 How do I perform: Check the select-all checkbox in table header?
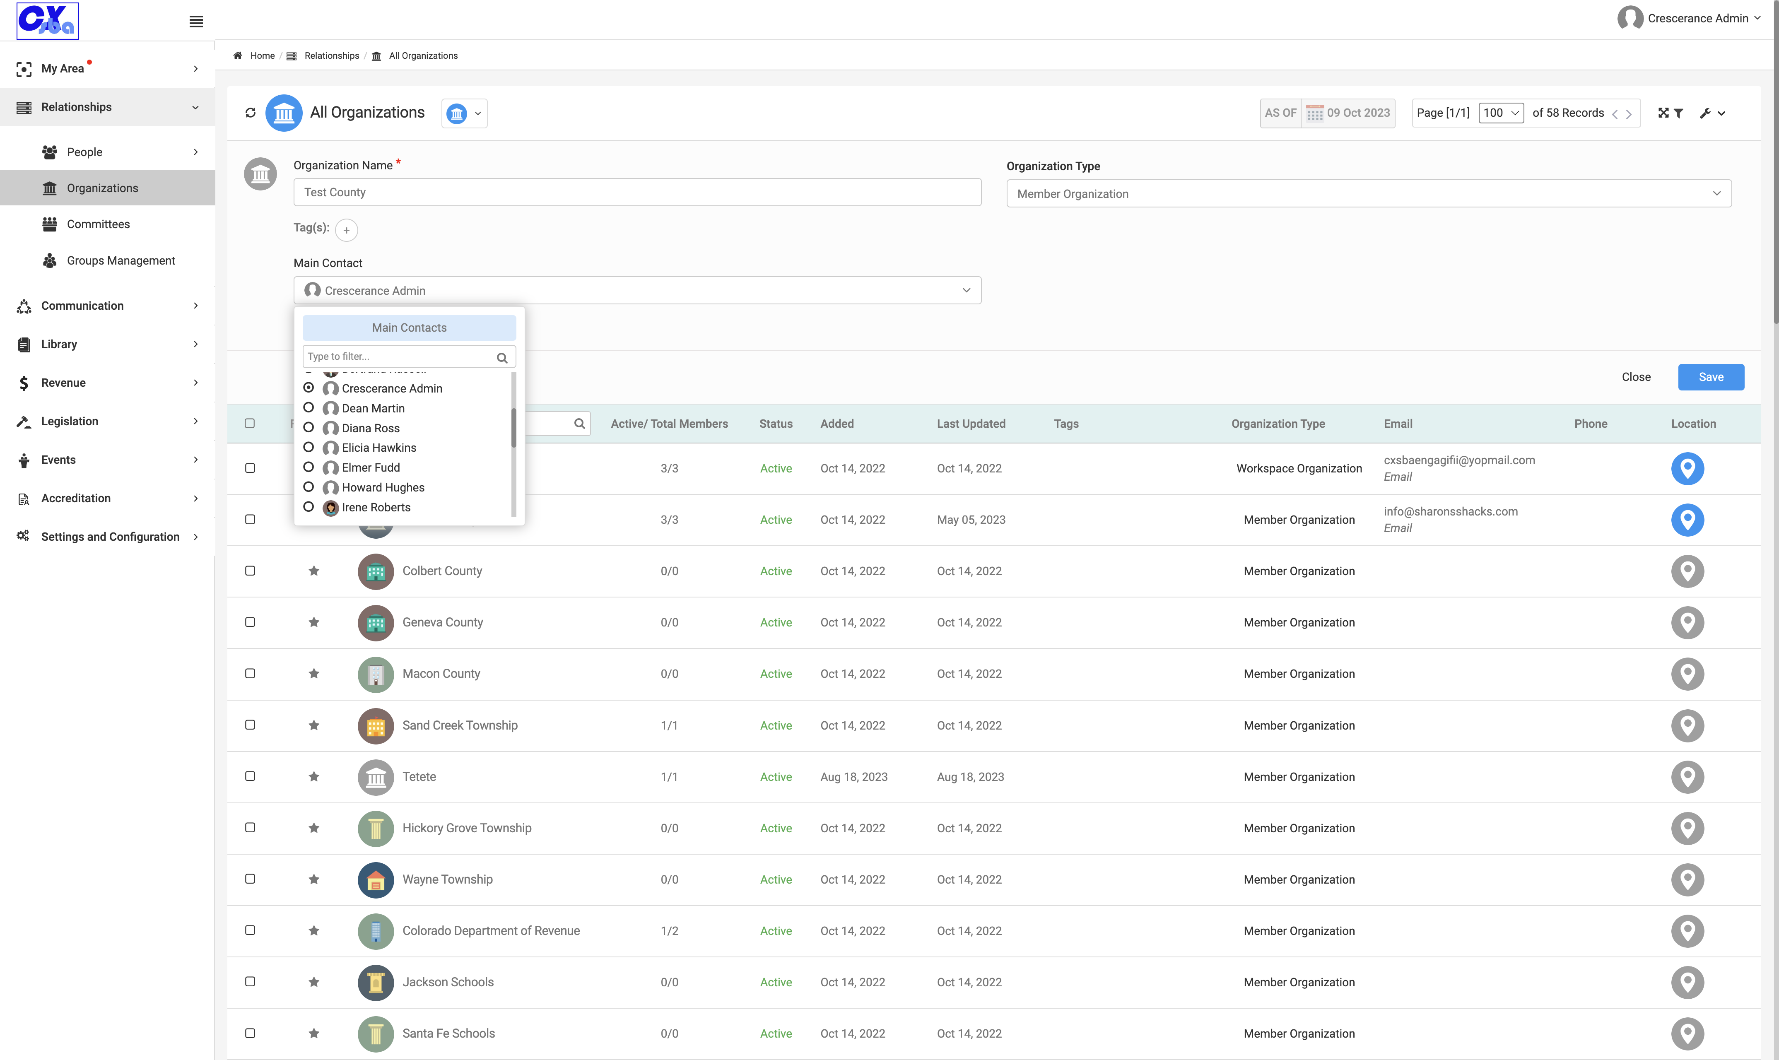(250, 424)
